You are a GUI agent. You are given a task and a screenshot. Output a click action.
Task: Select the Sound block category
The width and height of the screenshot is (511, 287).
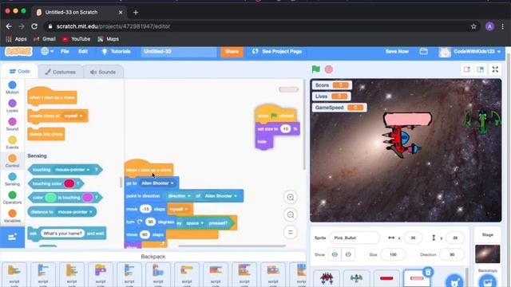point(13,124)
